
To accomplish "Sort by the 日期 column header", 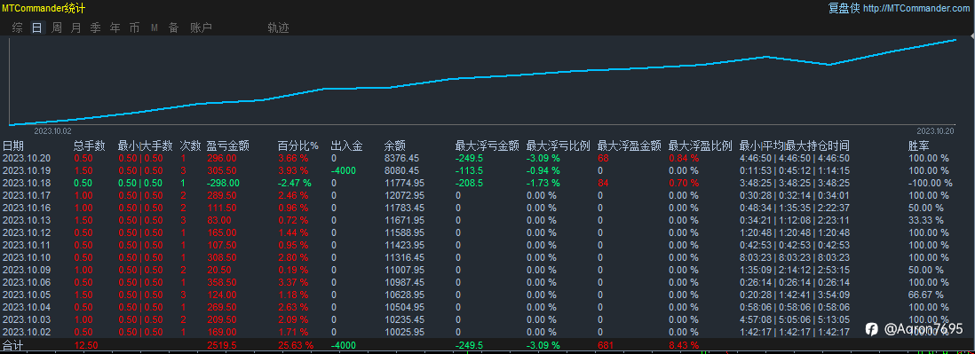I will coord(13,146).
